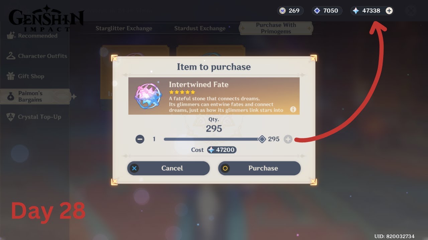The height and width of the screenshot is (240, 428).
Task: Open the Starglitter Exchange tab
Action: click(x=124, y=28)
